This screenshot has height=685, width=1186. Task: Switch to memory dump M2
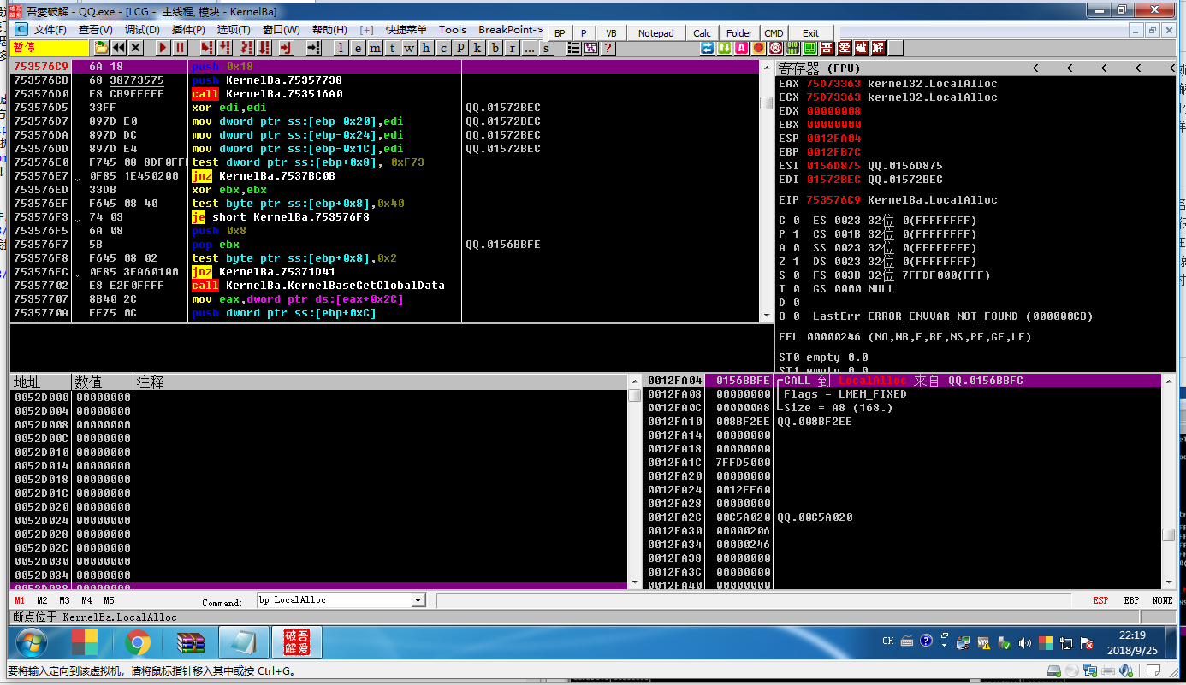[x=42, y=600]
